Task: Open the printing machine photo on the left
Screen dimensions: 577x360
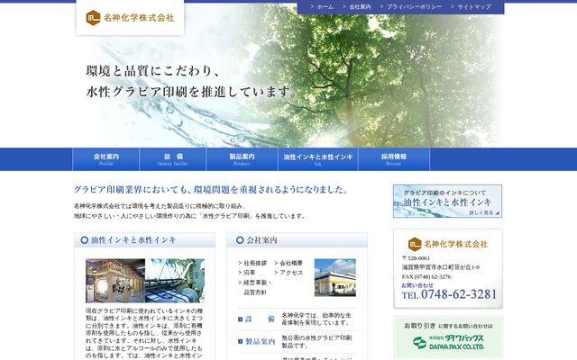Action: 115,281
